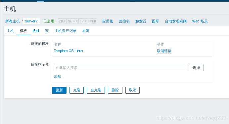The width and height of the screenshot is (229, 124).
Task: Switch to the 模板 tab
Action: pos(23,31)
